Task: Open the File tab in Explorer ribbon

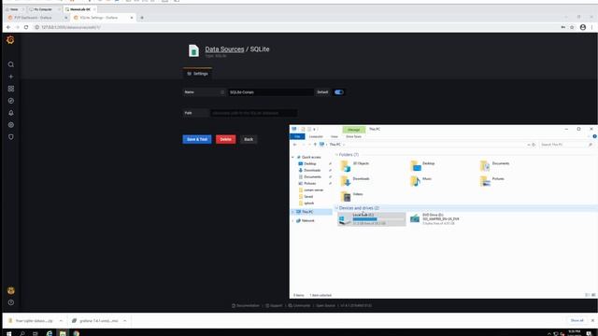Action: tap(297, 136)
